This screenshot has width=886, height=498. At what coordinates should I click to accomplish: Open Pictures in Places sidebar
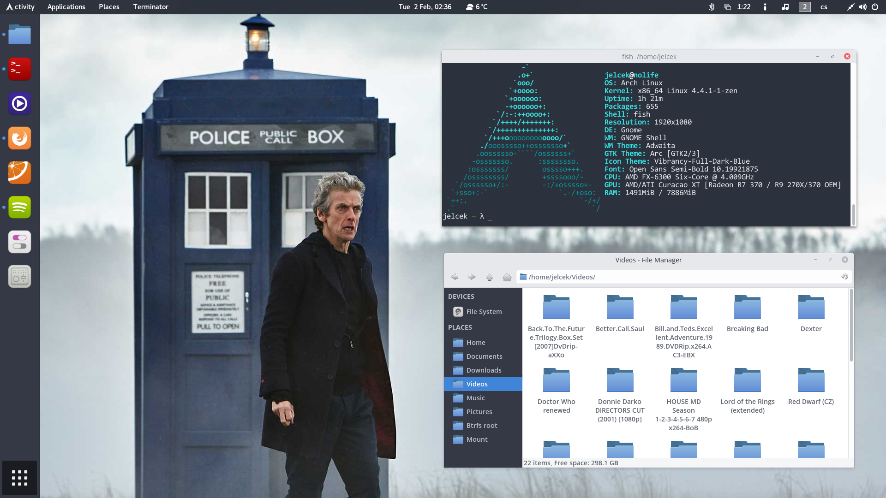coord(483,412)
